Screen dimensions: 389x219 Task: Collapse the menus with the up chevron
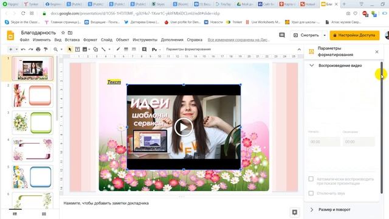coord(299,49)
